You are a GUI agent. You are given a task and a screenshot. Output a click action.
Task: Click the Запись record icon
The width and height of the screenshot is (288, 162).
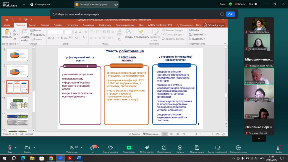click(x=180, y=148)
